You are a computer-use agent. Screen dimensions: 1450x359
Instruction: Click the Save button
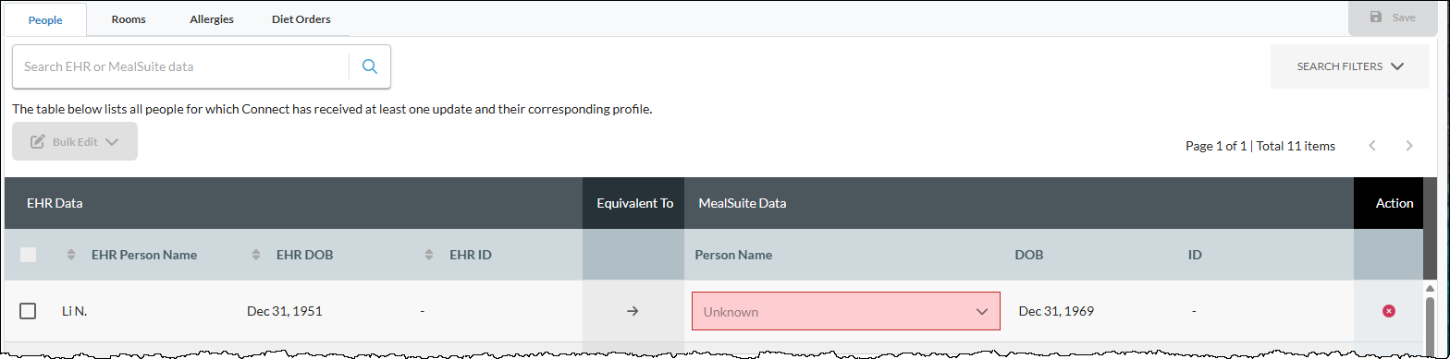tap(1393, 18)
